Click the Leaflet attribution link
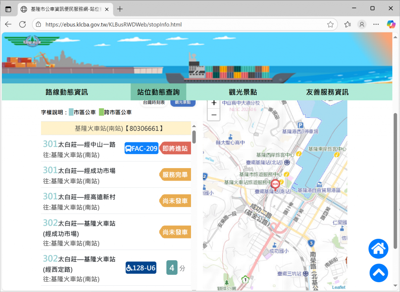The image size is (400, 292). pyautogui.click(x=339, y=287)
